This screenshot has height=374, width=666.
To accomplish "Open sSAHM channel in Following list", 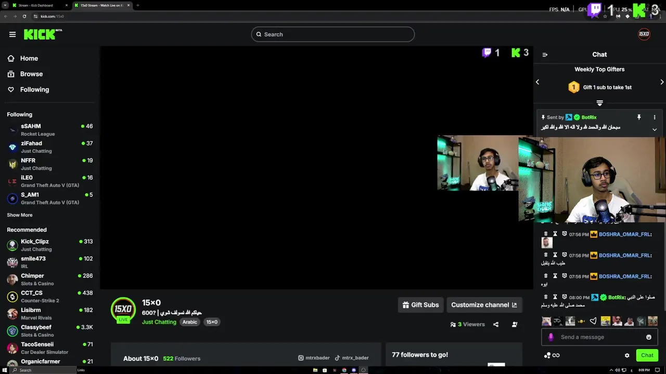I will point(50,130).
